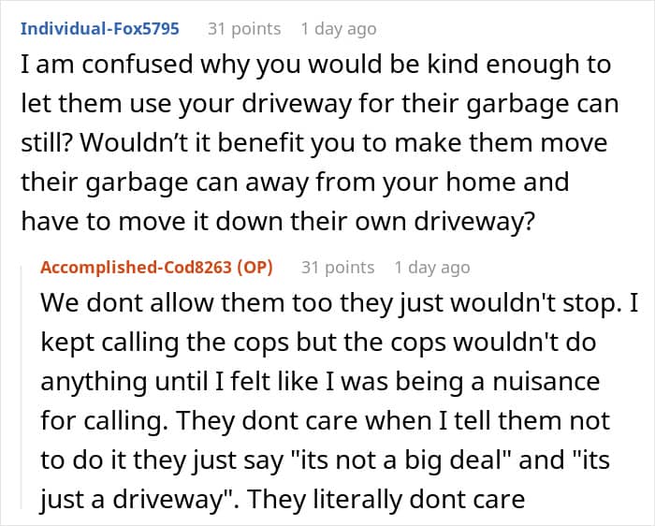Click the line starting "their garbage can away"
This screenshot has width=655, height=526.
pyautogui.click(x=295, y=181)
